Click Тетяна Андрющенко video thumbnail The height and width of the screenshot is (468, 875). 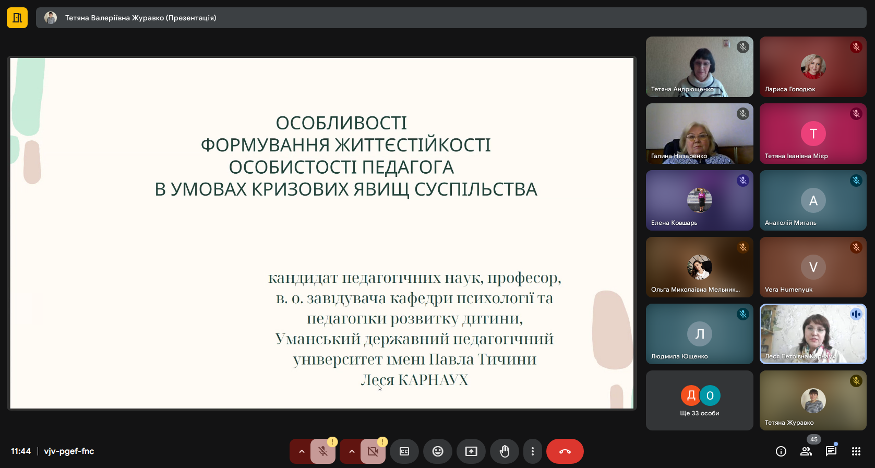[x=700, y=67]
